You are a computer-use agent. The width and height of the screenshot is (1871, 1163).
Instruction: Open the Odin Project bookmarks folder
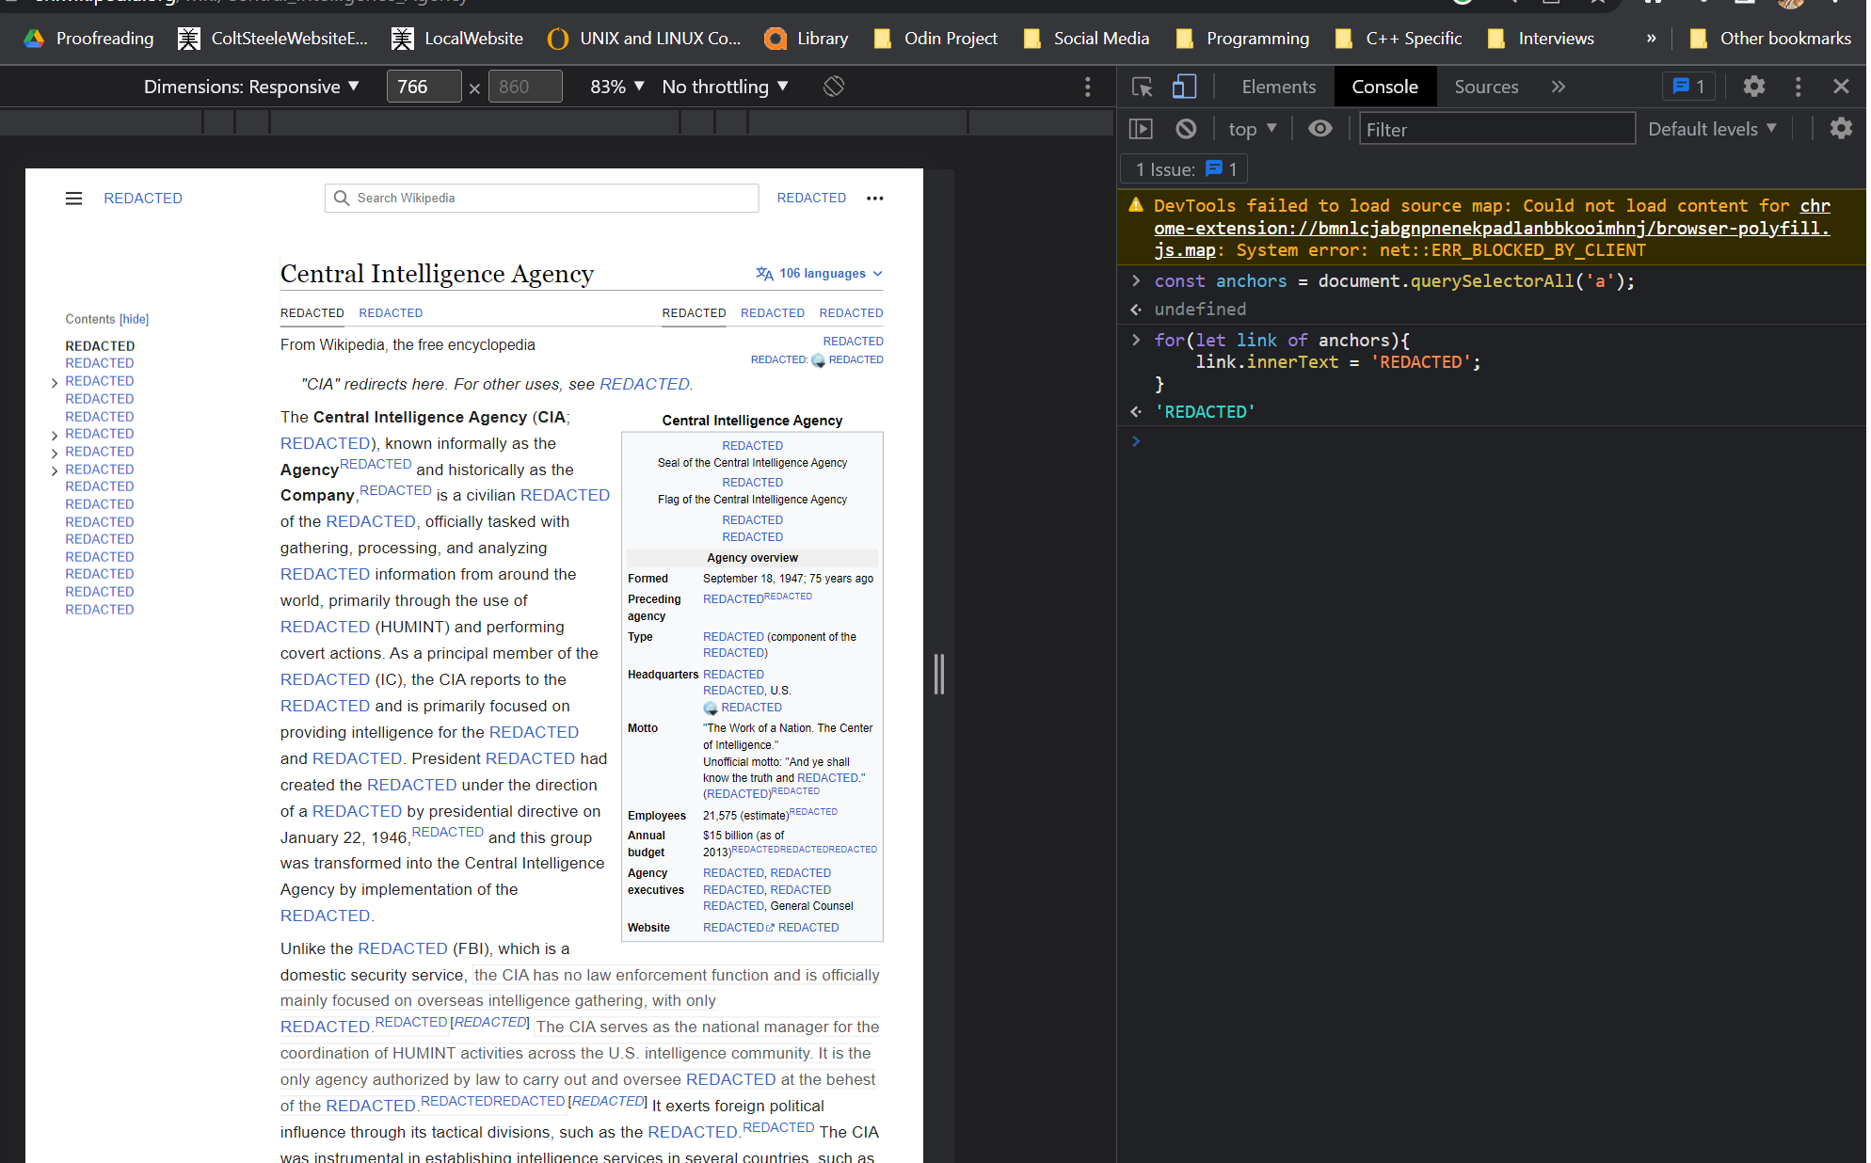pyautogui.click(x=935, y=39)
